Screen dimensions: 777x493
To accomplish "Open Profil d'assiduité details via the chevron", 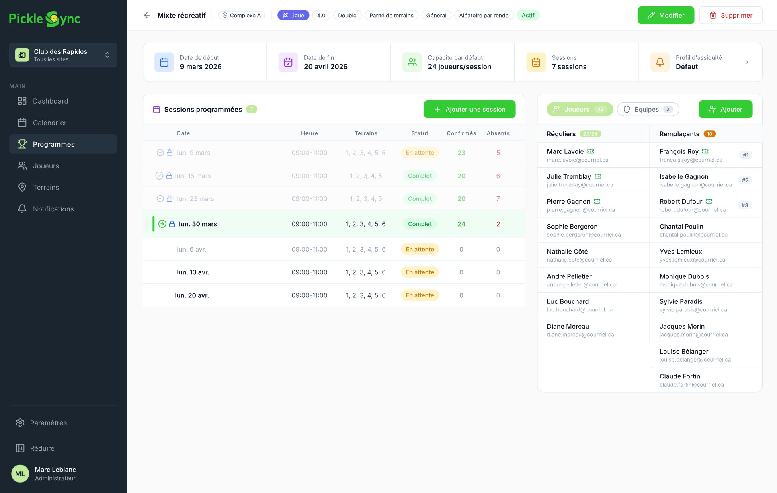I will tap(747, 62).
